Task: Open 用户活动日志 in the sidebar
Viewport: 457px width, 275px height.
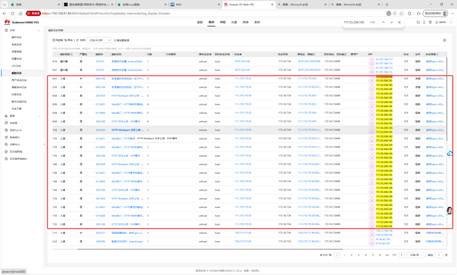Action: 19,80
